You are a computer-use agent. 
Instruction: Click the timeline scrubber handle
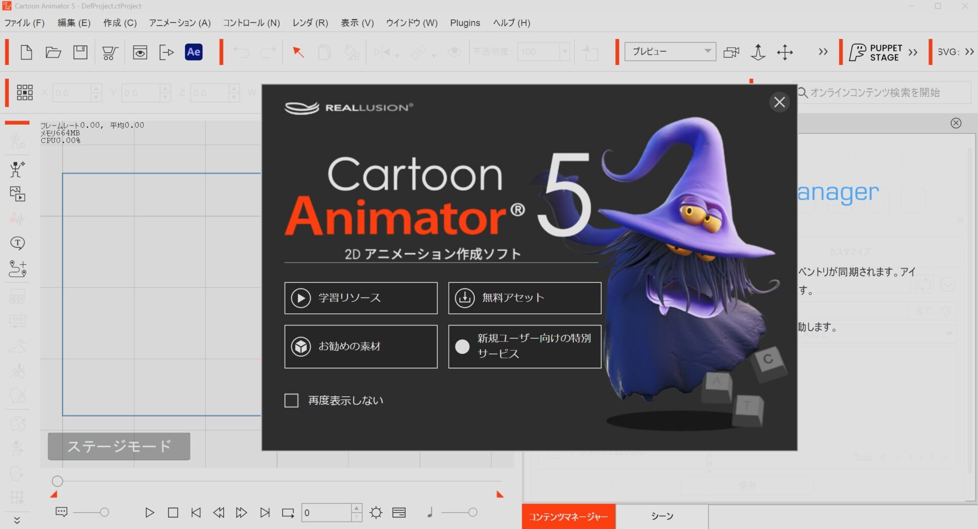coord(58,481)
